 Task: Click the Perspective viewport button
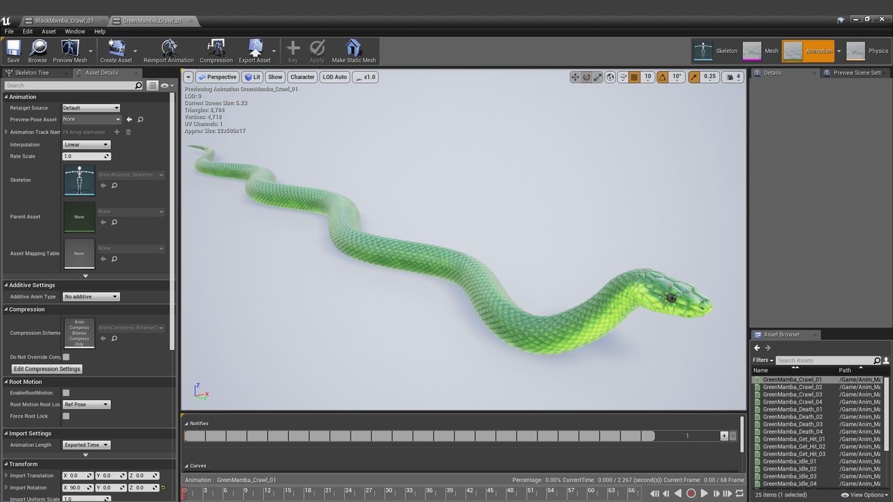pos(217,77)
